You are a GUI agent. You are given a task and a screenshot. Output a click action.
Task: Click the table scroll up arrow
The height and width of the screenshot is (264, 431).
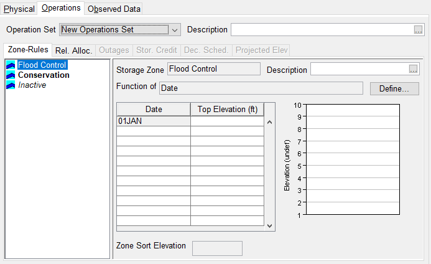[x=270, y=122]
